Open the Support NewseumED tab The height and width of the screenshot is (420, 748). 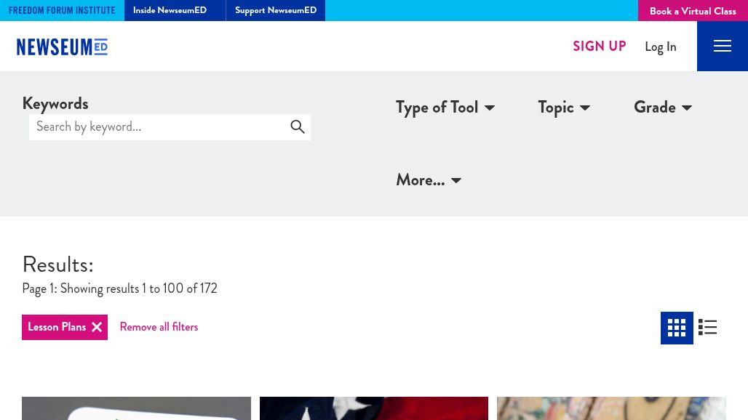pyautogui.click(x=275, y=10)
